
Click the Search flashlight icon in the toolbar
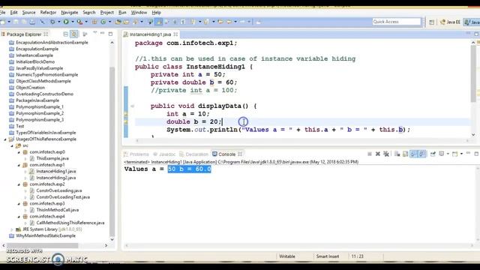coord(135,22)
